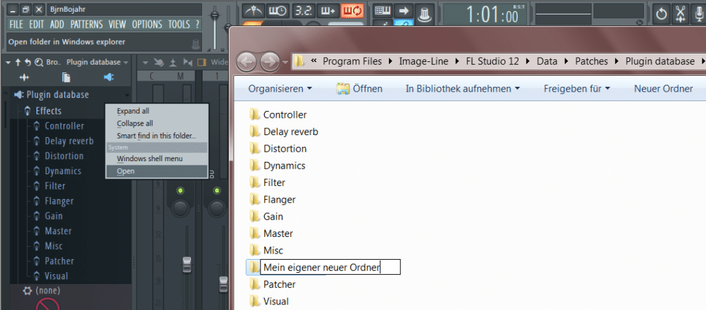Click Image-Line breadcrumb in address bar

click(x=424, y=61)
